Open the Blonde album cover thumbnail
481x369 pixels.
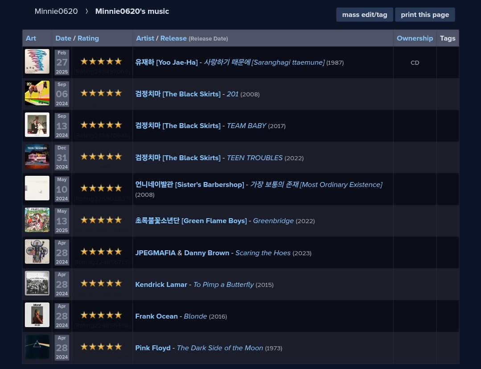pos(37,315)
